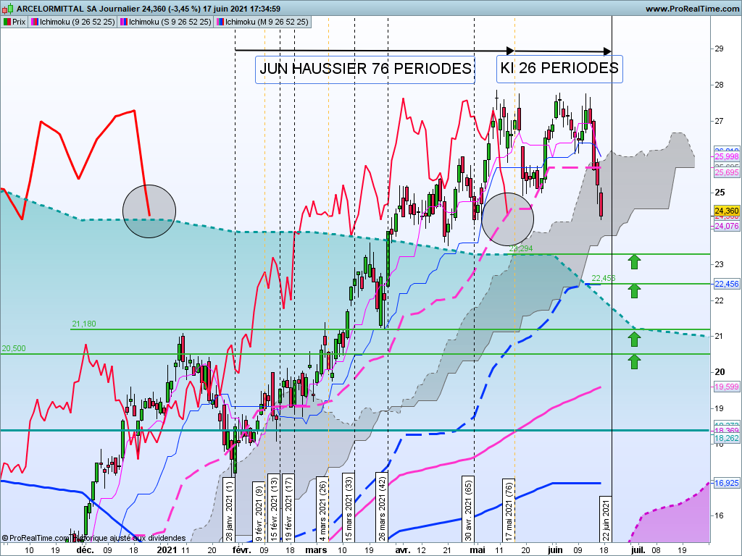The width and height of the screenshot is (742, 556).
Task: Click the 28 janv. 2021 (1) date marker
Action: pos(229,509)
